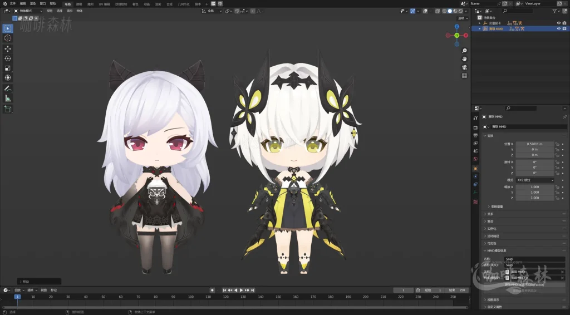Select the Measure tool

click(8, 99)
